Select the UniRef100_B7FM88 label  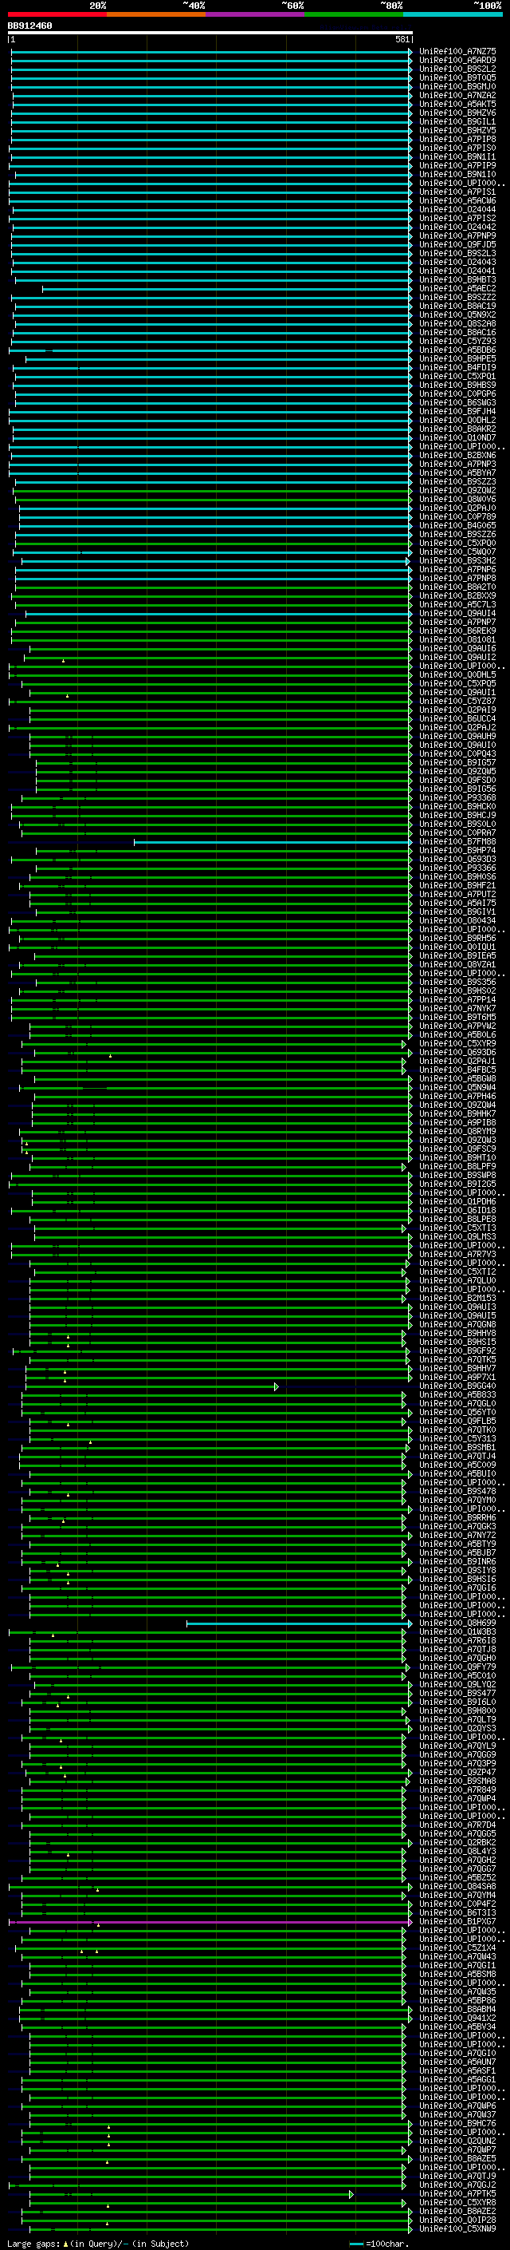pos(457,842)
